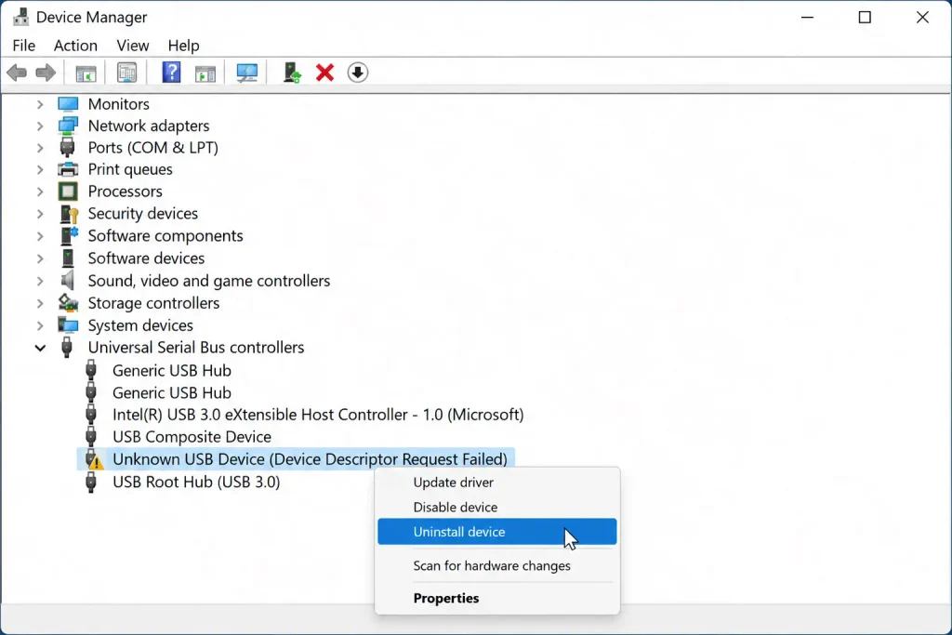
Task: Click the Ports (COM & LPT) icon
Action: (x=67, y=148)
